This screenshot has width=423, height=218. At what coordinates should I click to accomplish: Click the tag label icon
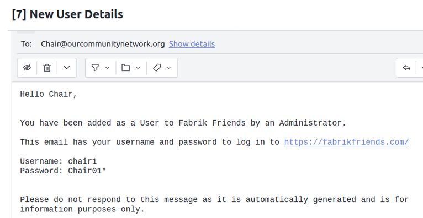(157, 68)
